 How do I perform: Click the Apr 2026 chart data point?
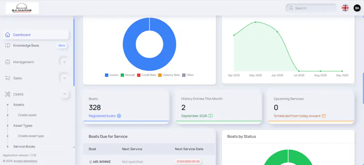tap(234, 35)
